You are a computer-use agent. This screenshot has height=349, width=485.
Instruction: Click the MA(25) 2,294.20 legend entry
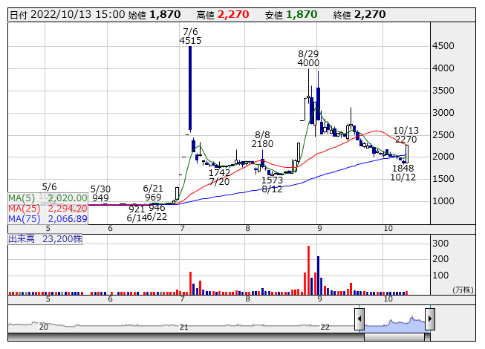[48, 209]
